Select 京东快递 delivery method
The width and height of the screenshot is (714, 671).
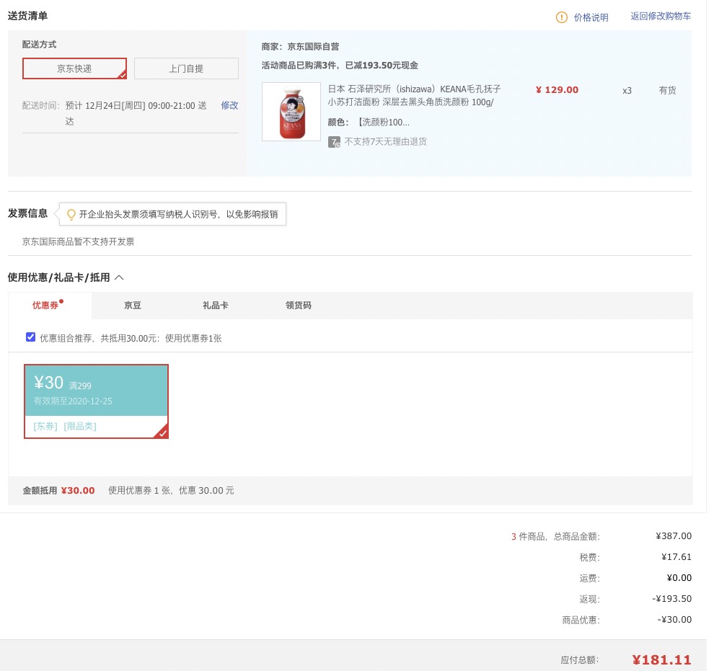[x=75, y=68]
